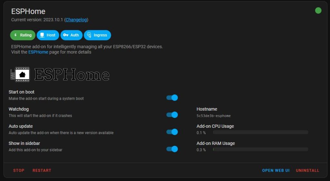Click the Hostname label
Screen dimensions: 330x181
pyautogui.click(x=207, y=109)
